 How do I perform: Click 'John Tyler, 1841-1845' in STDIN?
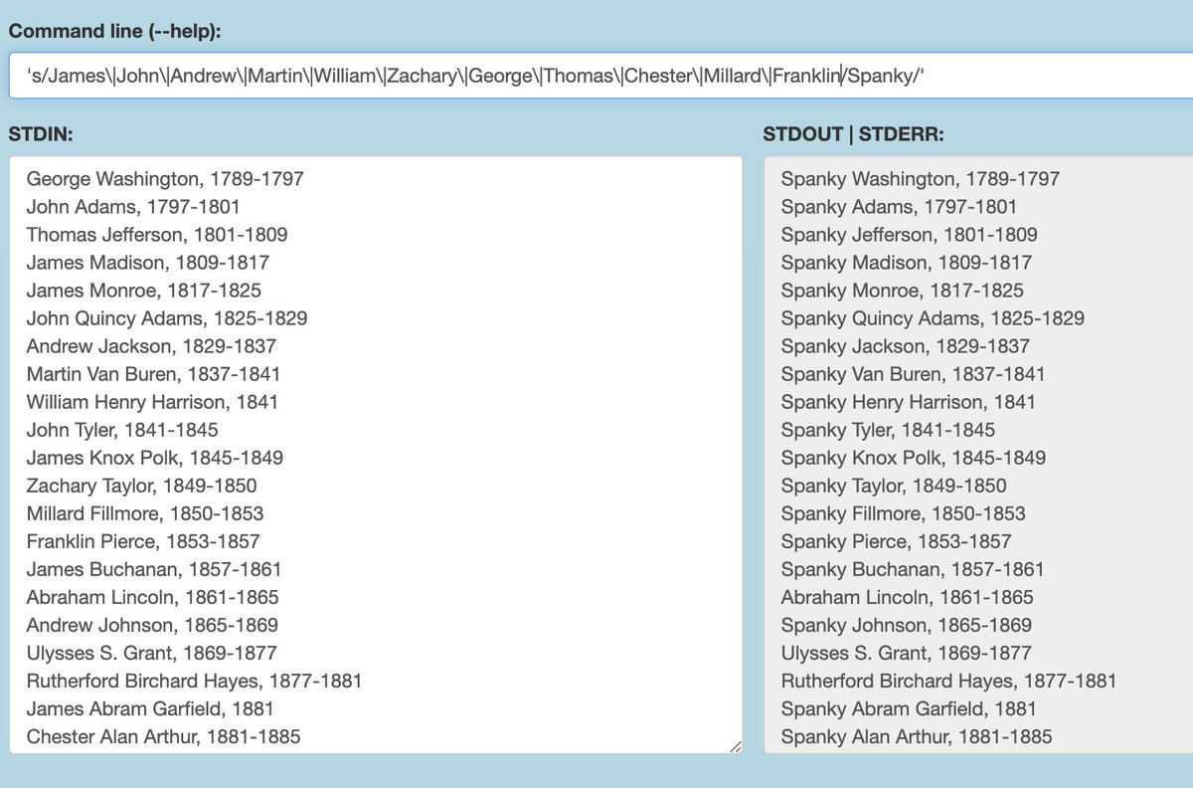coord(122,430)
